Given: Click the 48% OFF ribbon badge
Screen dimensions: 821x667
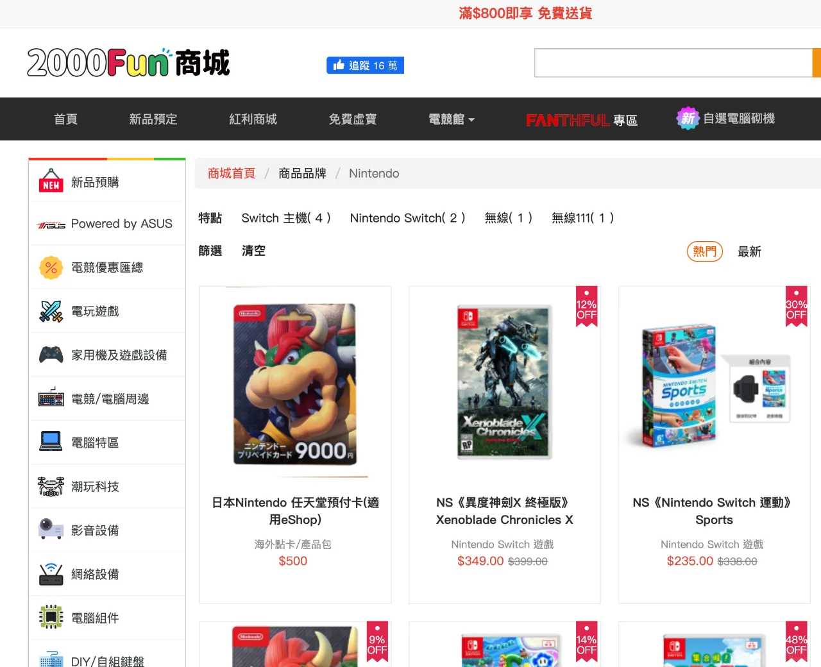Looking at the screenshot, I should pyautogui.click(x=796, y=641).
